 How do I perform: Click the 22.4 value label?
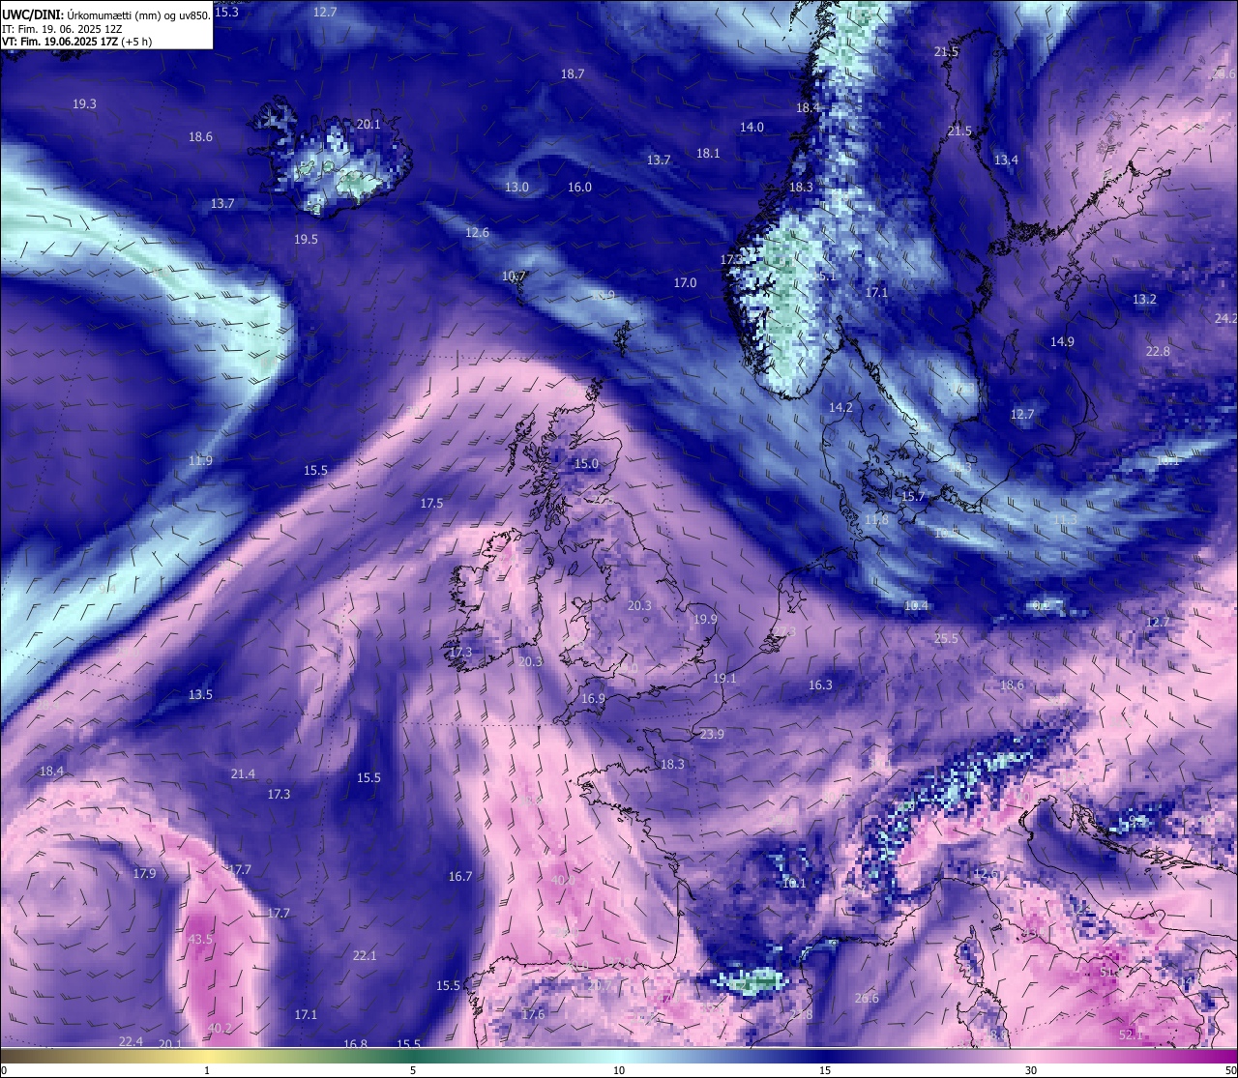[x=131, y=1041]
